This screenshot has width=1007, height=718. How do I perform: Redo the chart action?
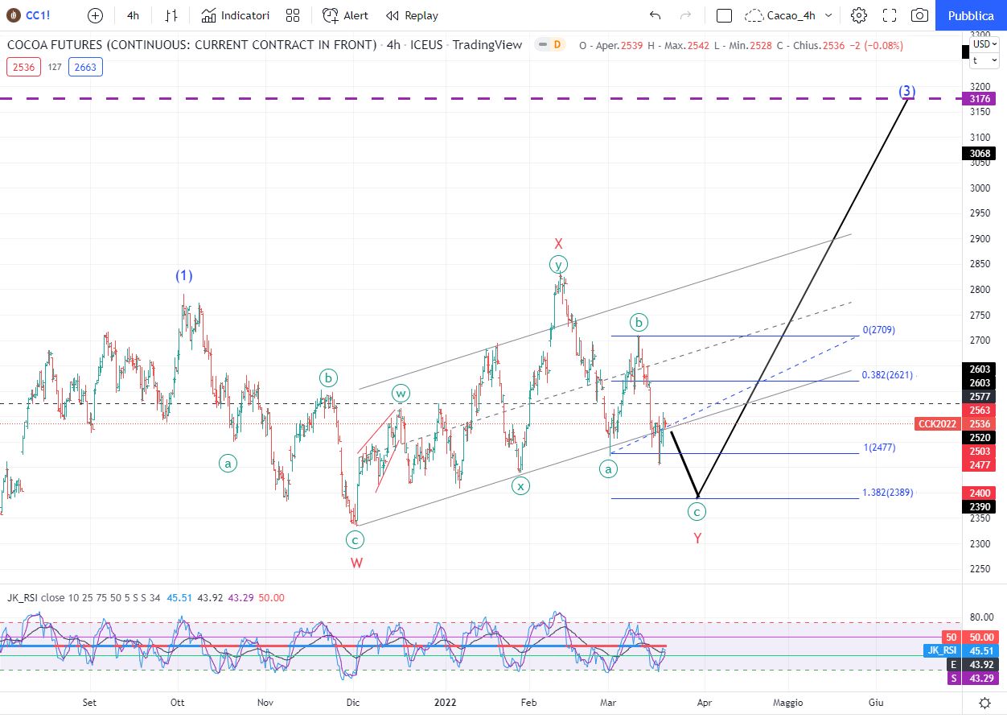[685, 15]
